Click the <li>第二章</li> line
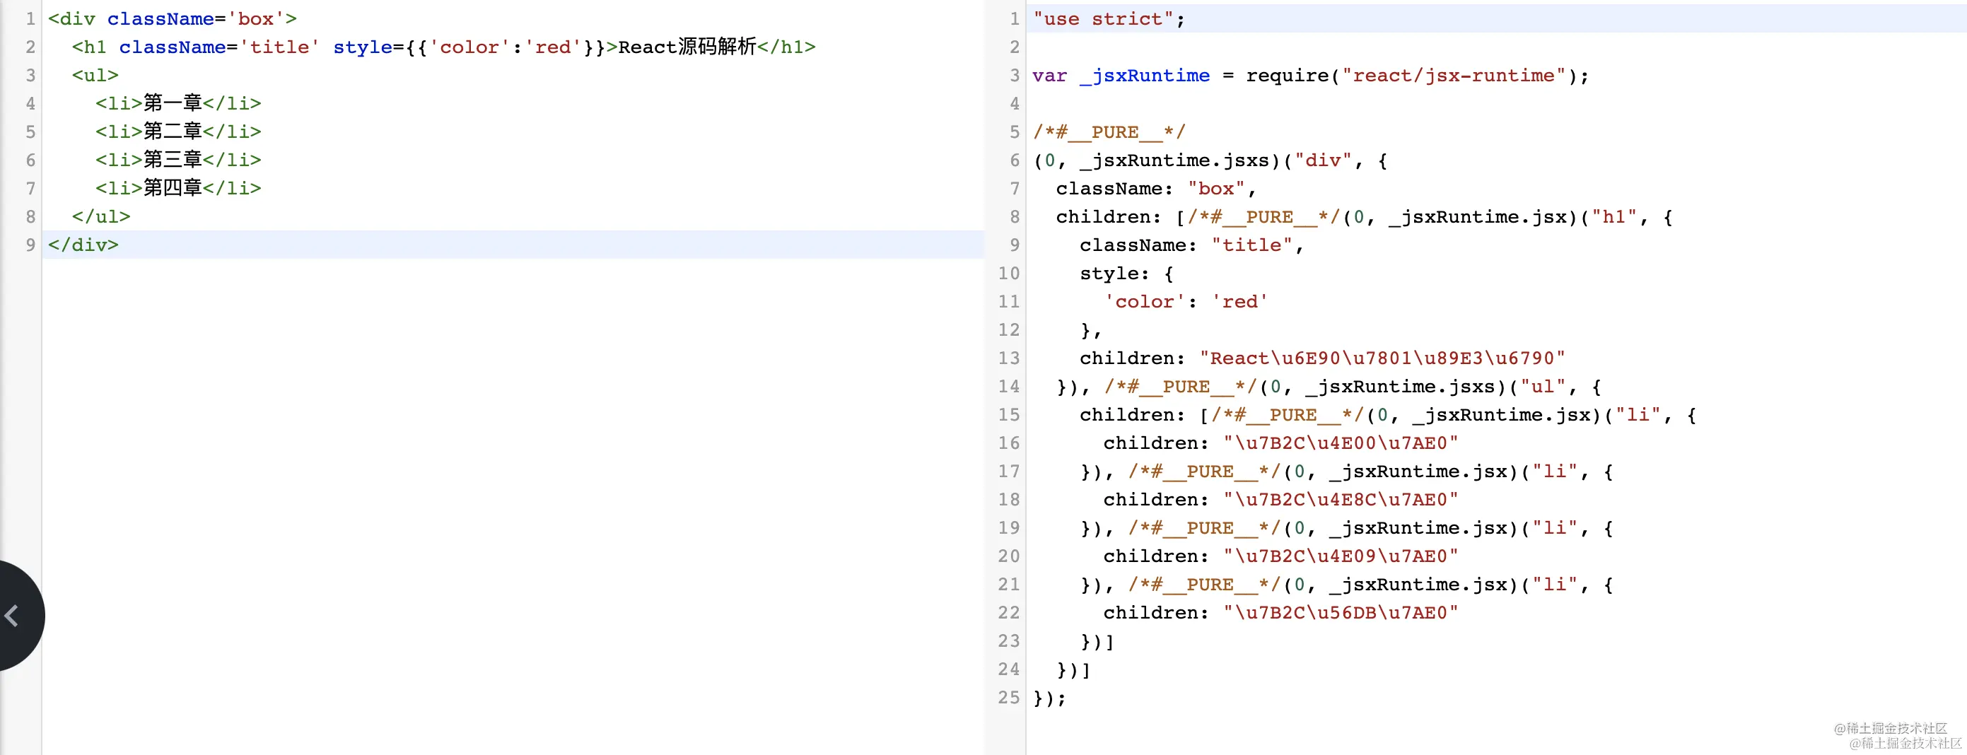This screenshot has width=1967, height=755. pyautogui.click(x=179, y=131)
